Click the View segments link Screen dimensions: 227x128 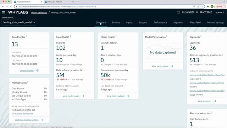[205, 101]
